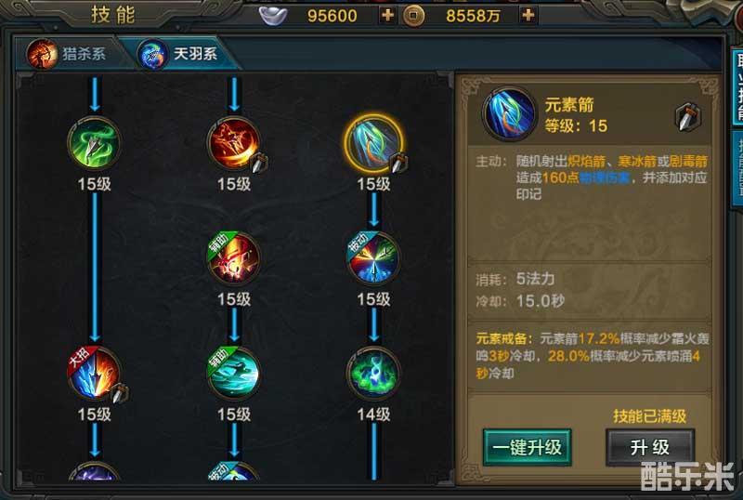Select the red flame archer skill icon
Screen dimensions: 743x500
tap(234, 143)
